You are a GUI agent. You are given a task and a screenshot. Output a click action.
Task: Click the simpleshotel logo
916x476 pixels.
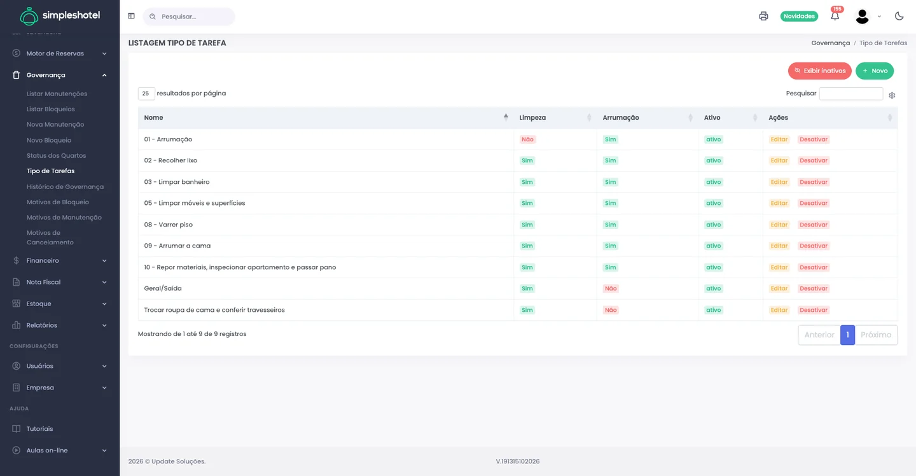point(60,15)
